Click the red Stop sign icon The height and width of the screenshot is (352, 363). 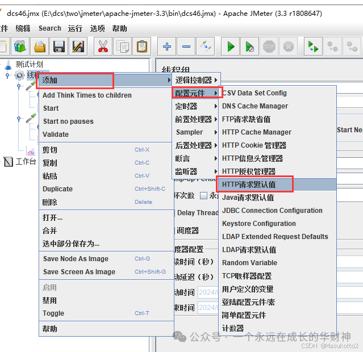[269, 47]
